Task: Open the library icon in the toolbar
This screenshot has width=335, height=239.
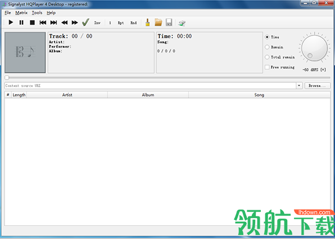Action: point(182,23)
